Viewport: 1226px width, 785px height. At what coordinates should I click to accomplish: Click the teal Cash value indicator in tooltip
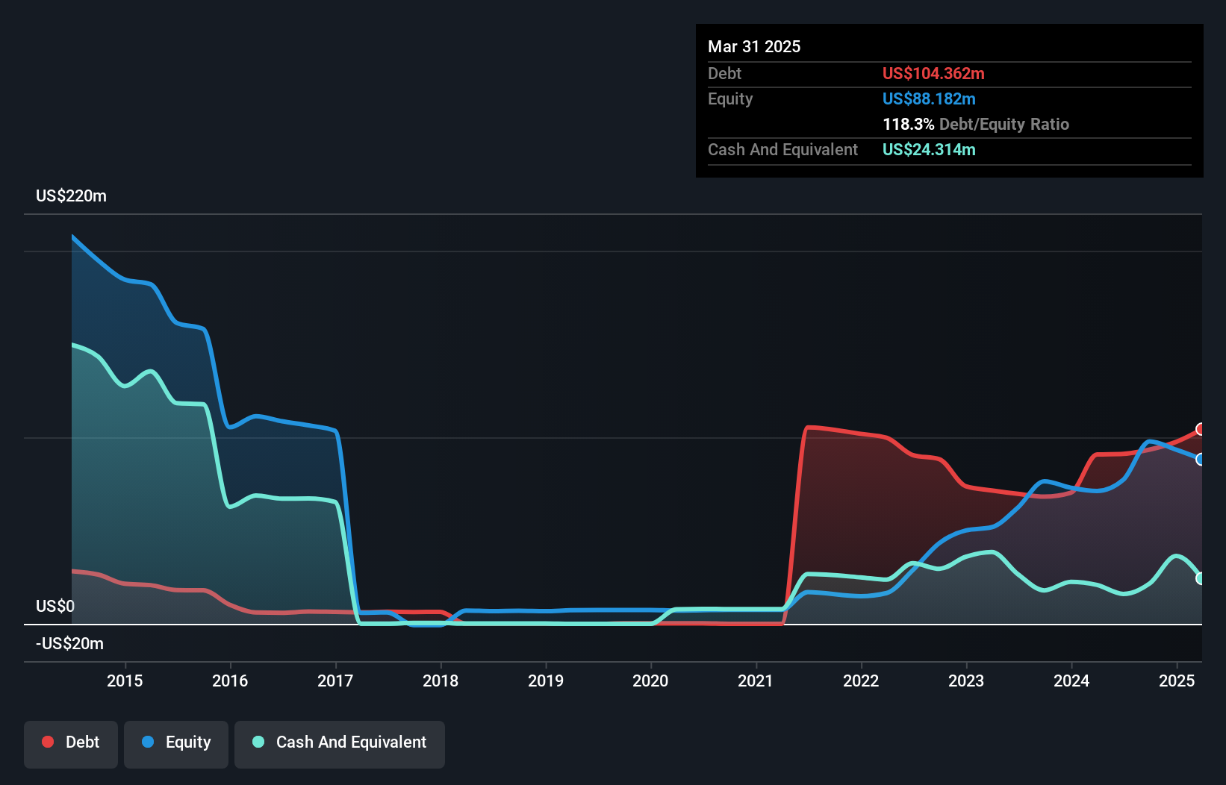pos(930,150)
